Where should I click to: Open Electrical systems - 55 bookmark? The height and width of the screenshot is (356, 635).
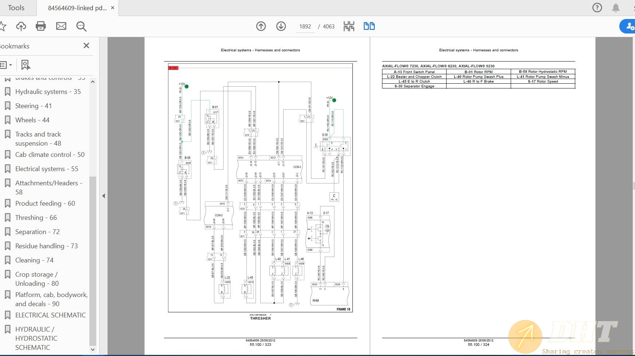(x=46, y=169)
